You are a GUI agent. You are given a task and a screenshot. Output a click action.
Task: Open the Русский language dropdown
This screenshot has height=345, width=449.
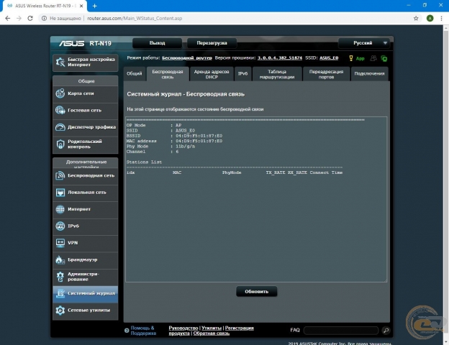pos(364,43)
